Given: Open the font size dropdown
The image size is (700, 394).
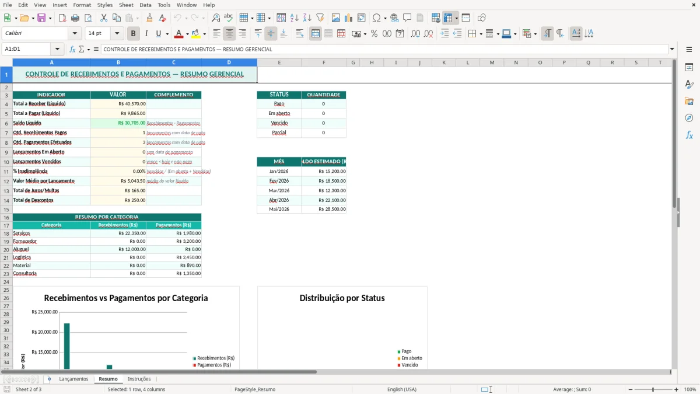Looking at the screenshot, I should point(117,34).
